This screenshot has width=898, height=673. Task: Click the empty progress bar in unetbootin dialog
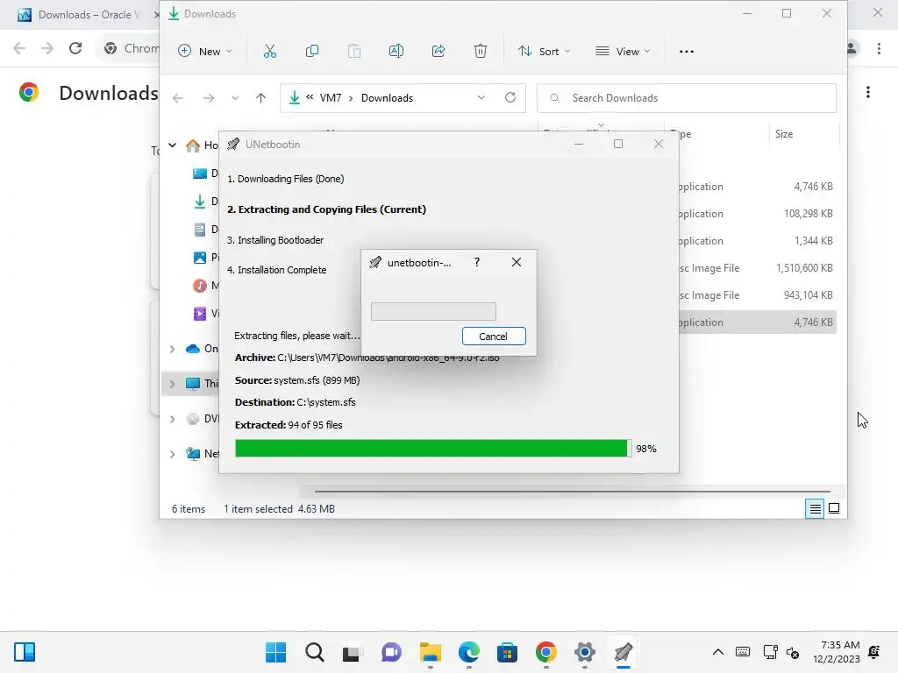point(433,311)
